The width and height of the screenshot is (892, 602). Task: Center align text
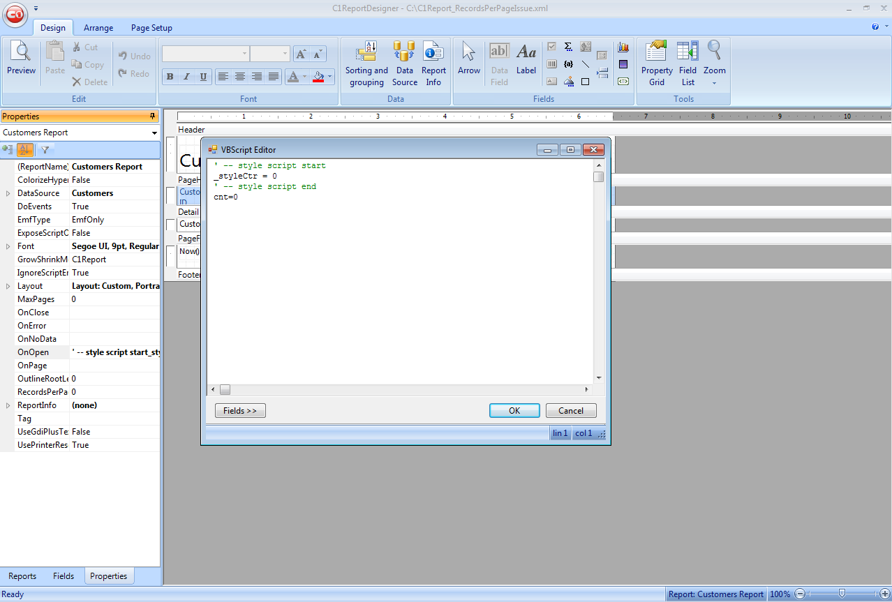(240, 77)
